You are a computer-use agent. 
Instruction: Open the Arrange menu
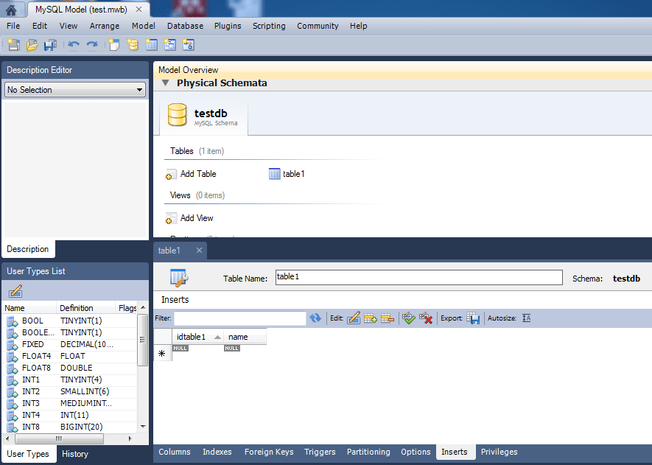(x=105, y=26)
